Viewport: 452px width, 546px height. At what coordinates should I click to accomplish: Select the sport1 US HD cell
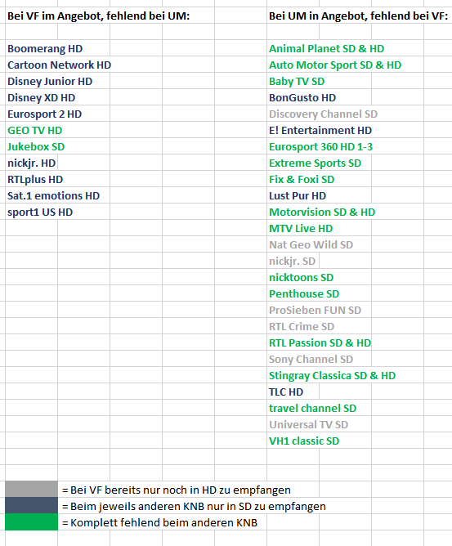click(40, 213)
